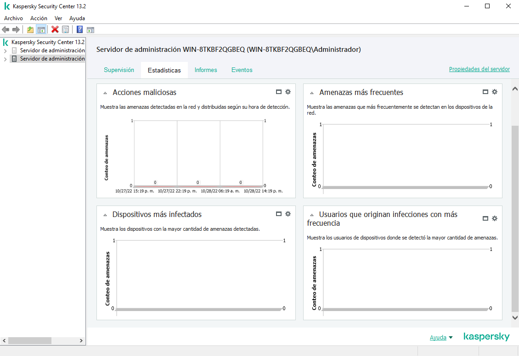The width and height of the screenshot is (519, 356).
Task: Click the vertical scrollbar down arrow
Action: (x=515, y=317)
